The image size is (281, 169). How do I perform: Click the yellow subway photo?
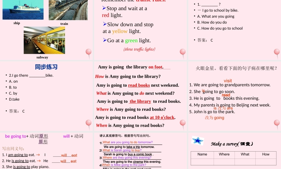[x=44, y=40]
